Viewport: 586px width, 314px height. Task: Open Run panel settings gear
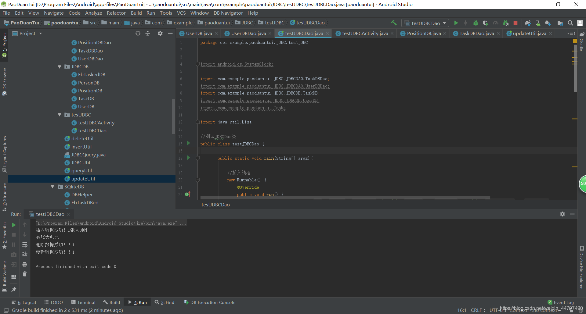pyautogui.click(x=562, y=214)
